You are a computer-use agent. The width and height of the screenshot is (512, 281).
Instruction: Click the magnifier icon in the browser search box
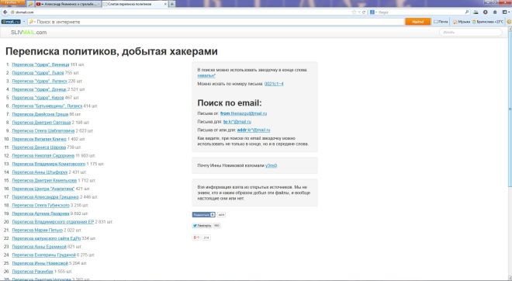467,12
